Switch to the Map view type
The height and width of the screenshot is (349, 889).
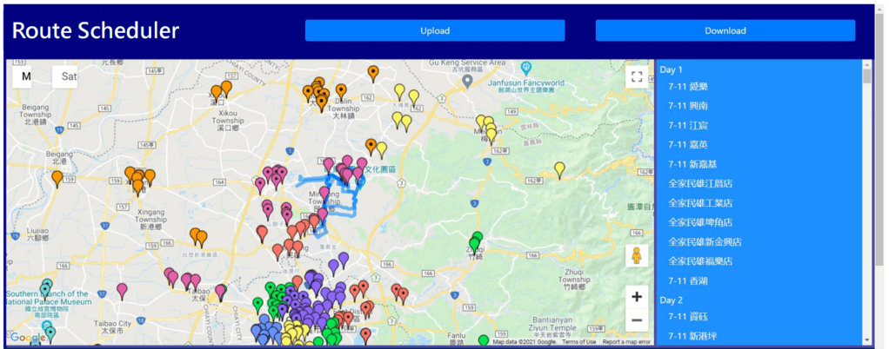[x=26, y=76]
